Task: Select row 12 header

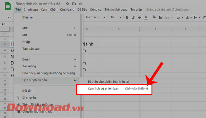Action: (x=5, y=94)
